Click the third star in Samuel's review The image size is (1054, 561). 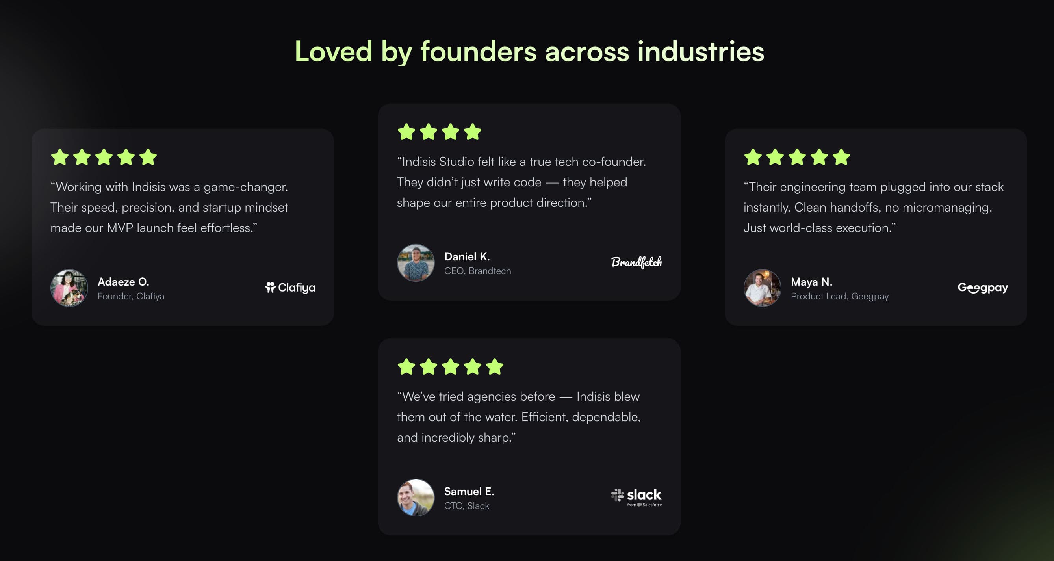(451, 367)
